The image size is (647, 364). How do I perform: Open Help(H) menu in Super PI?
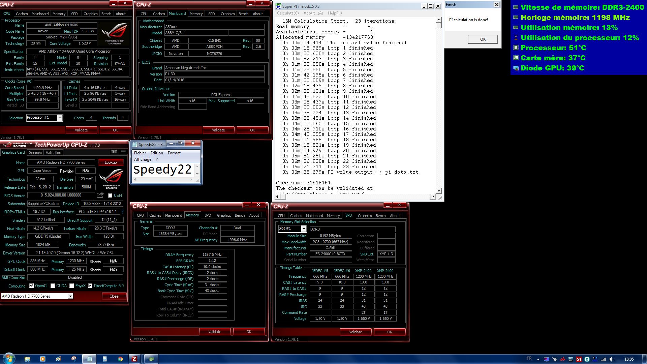335,13
